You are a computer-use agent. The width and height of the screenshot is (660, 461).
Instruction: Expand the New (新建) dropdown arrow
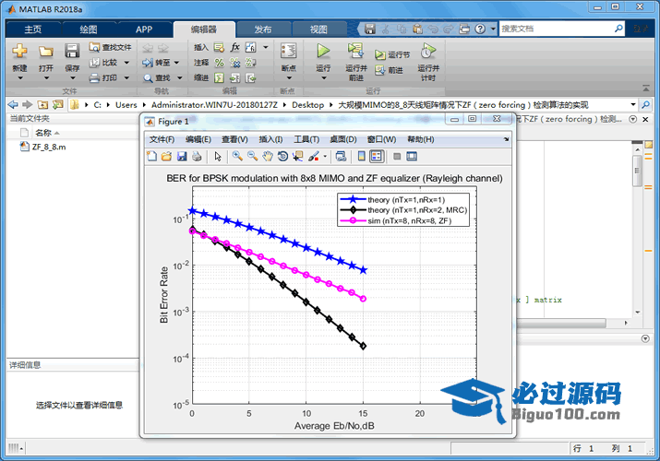point(19,78)
